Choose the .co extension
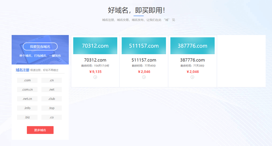The width and height of the screenshot is (272, 146). pos(52,117)
